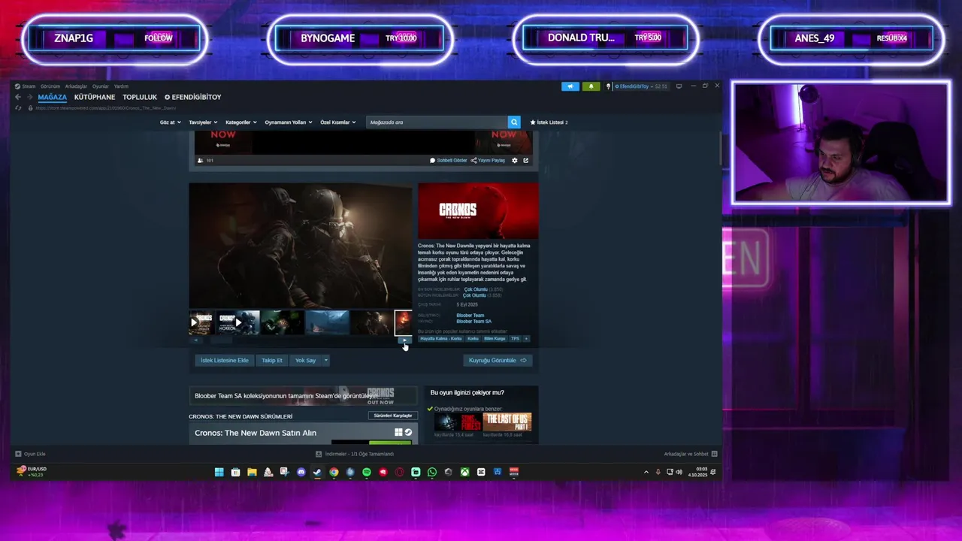
Task: Click the Hayatta Kalma - Korku tag
Action: 441,339
